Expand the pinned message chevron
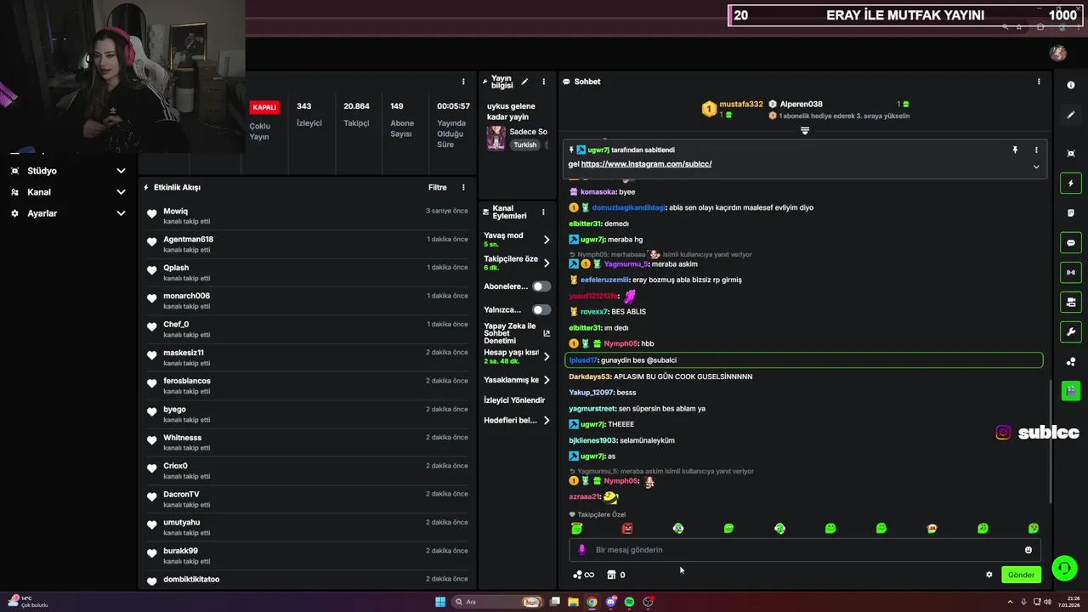The width and height of the screenshot is (1088, 612). tap(1036, 167)
